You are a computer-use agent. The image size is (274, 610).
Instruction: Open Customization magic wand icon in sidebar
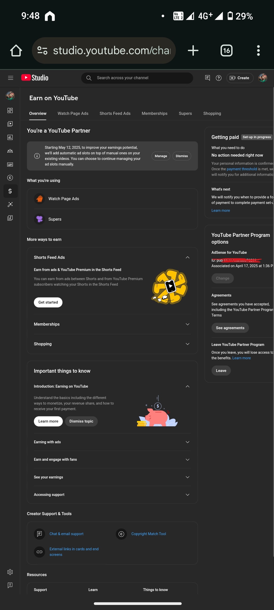(10, 204)
